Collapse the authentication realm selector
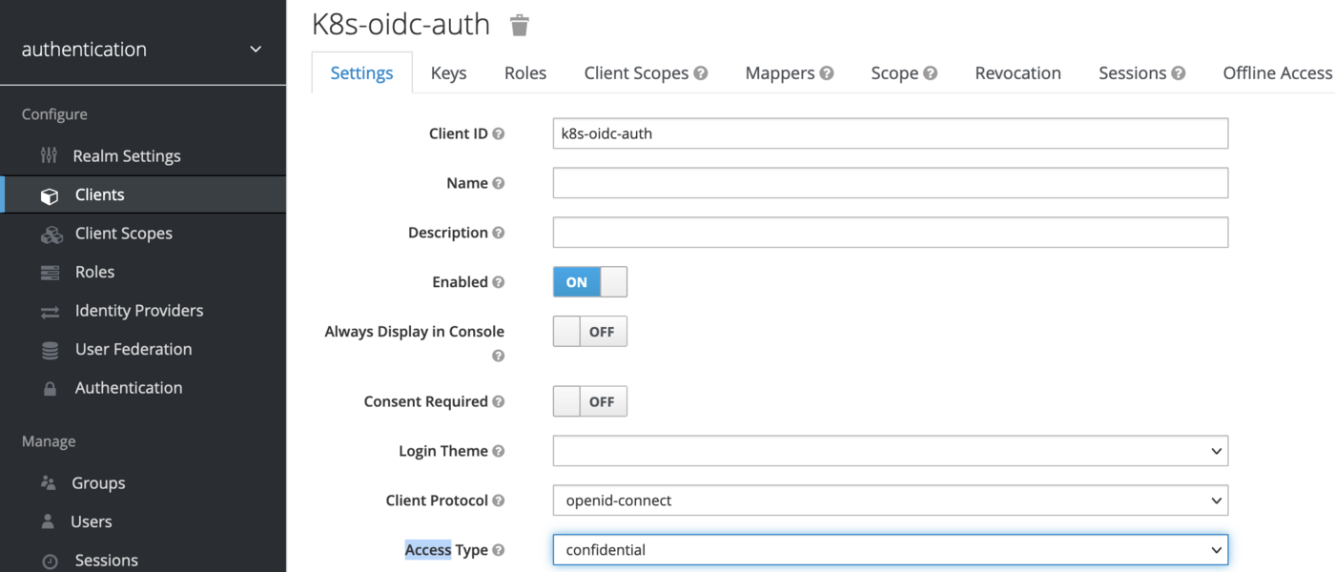Screen dimensions: 1335x572 (255, 48)
